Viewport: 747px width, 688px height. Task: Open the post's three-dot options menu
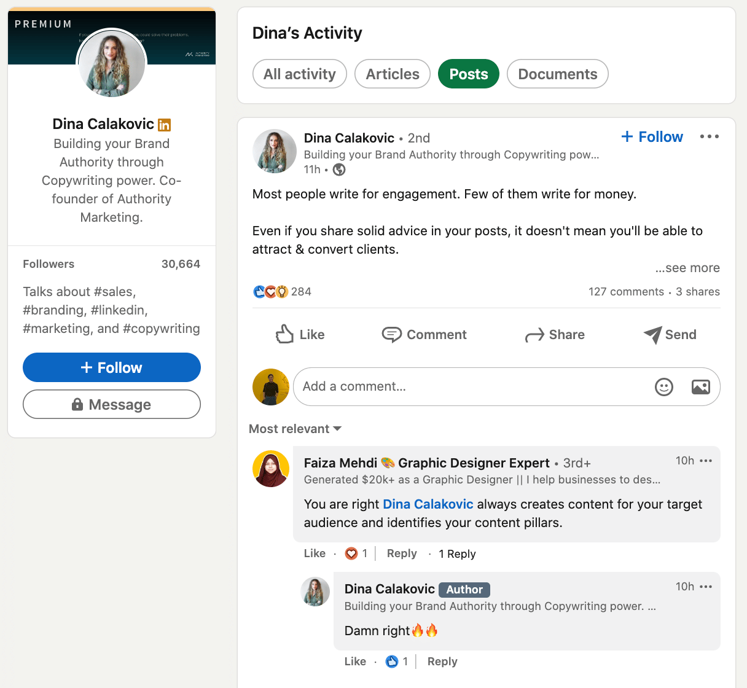pyautogui.click(x=709, y=136)
